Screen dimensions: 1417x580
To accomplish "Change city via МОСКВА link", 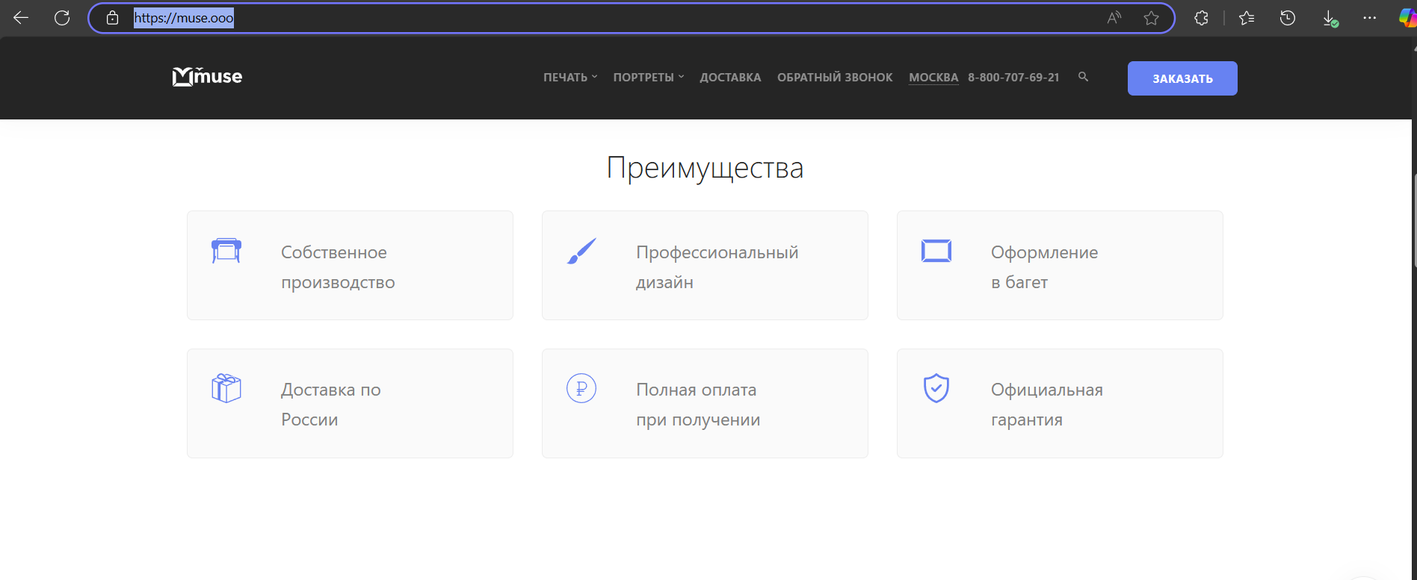I will pyautogui.click(x=933, y=78).
